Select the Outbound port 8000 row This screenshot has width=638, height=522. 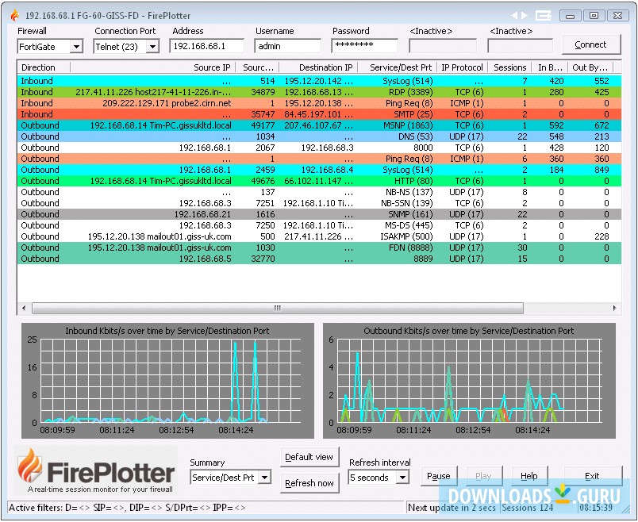pyautogui.click(x=320, y=148)
